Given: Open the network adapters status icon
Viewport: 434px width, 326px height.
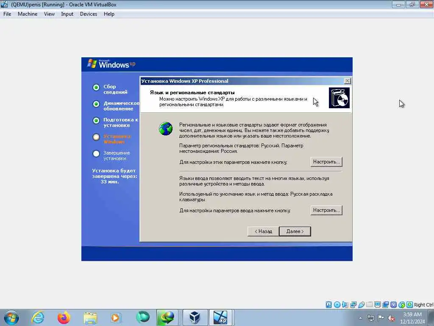Looking at the screenshot, I should tap(353, 305).
